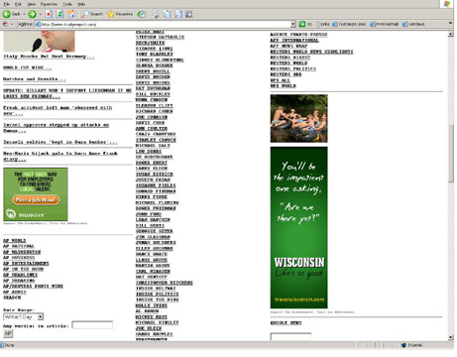Viewport: 457px width, 357px height.
Task: Click the Stop loading icon
Action: (49, 14)
